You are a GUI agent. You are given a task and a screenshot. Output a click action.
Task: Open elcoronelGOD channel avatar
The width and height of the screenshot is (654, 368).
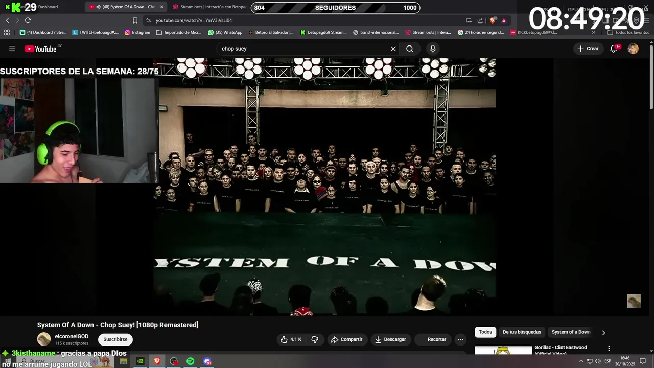coord(44,339)
